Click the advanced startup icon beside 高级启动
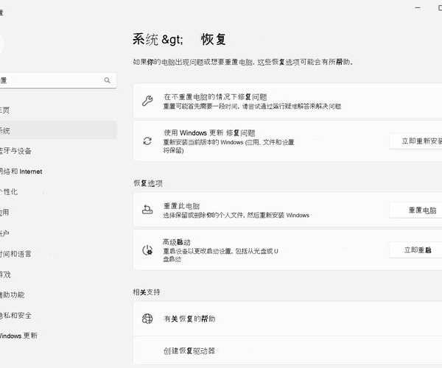This screenshot has width=442, height=368. pyautogui.click(x=147, y=250)
